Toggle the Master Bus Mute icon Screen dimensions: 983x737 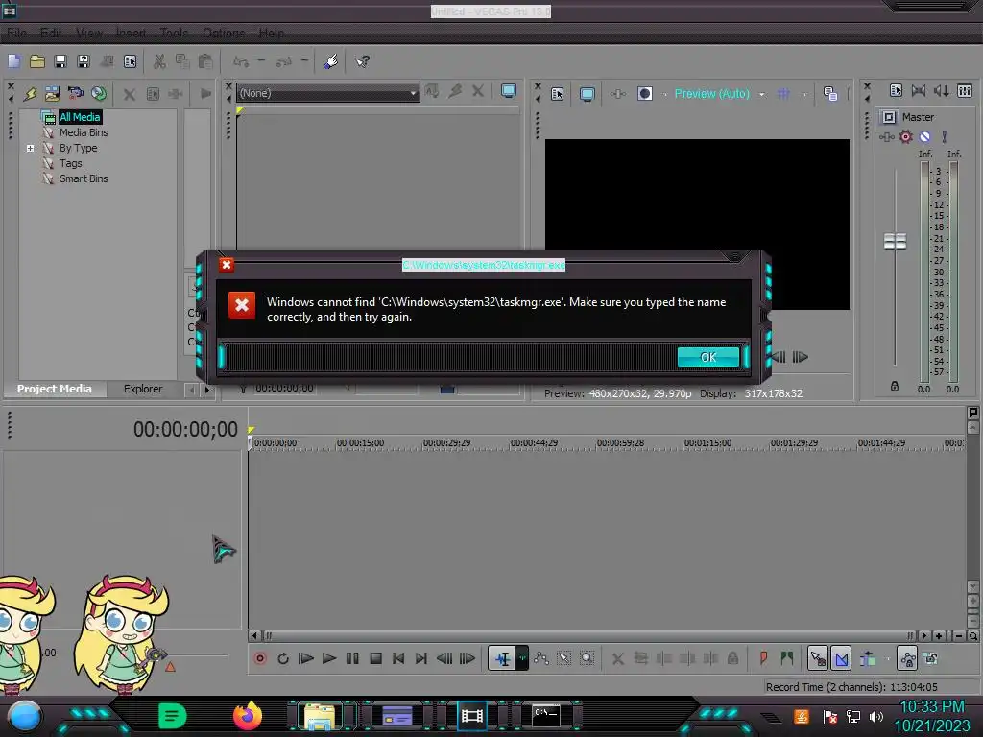[924, 136]
